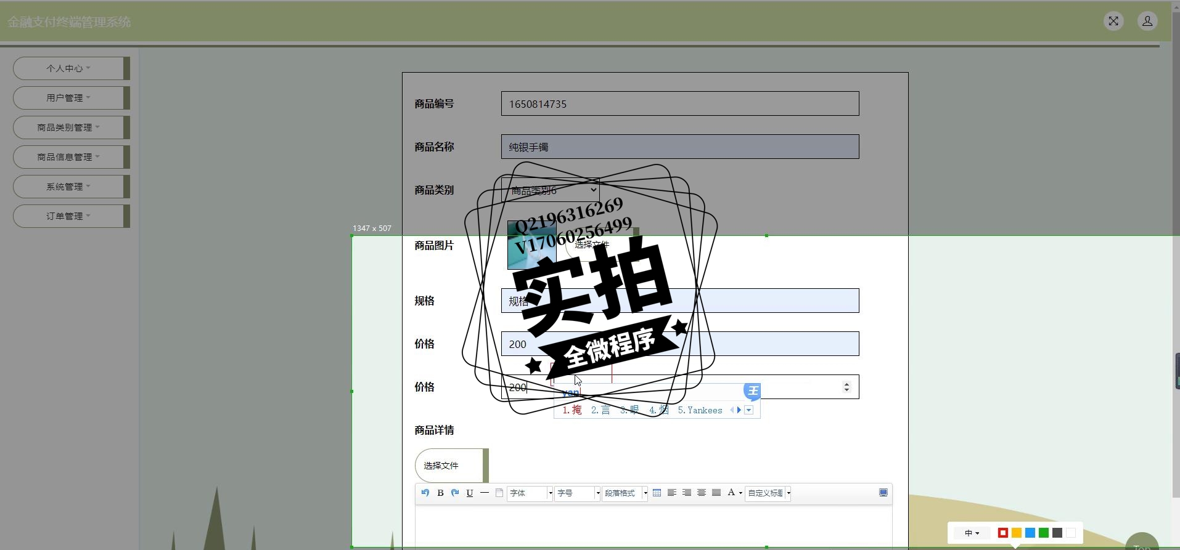The image size is (1180, 550).
Task: Click 选择文件 button under 商品详情
Action: [451, 466]
